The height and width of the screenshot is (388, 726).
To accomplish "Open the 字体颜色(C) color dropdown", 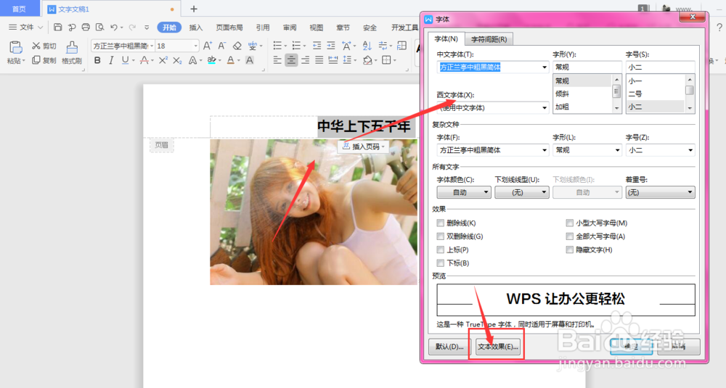I will click(464, 192).
